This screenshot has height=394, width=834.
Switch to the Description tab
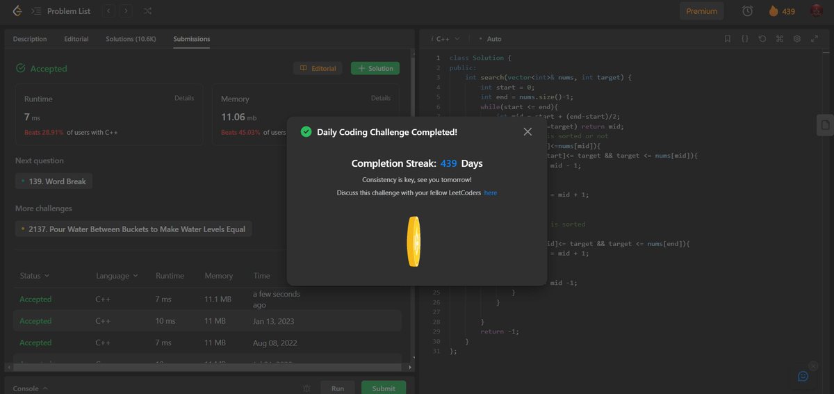[x=30, y=39]
